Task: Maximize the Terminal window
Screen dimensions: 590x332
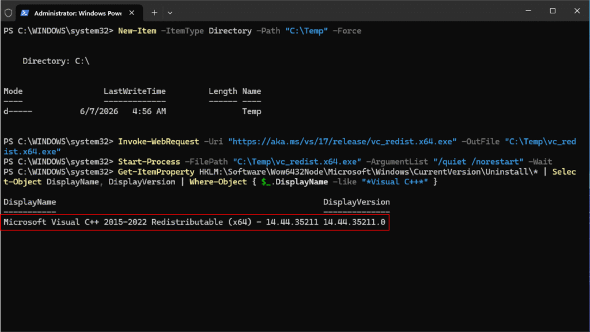Action: [553, 11]
